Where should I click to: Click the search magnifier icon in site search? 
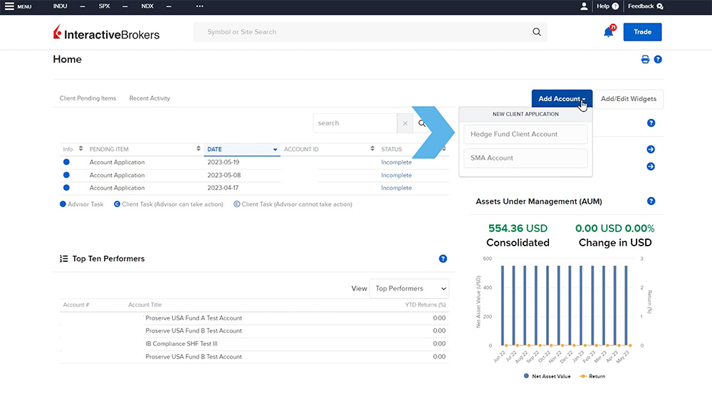(x=537, y=32)
